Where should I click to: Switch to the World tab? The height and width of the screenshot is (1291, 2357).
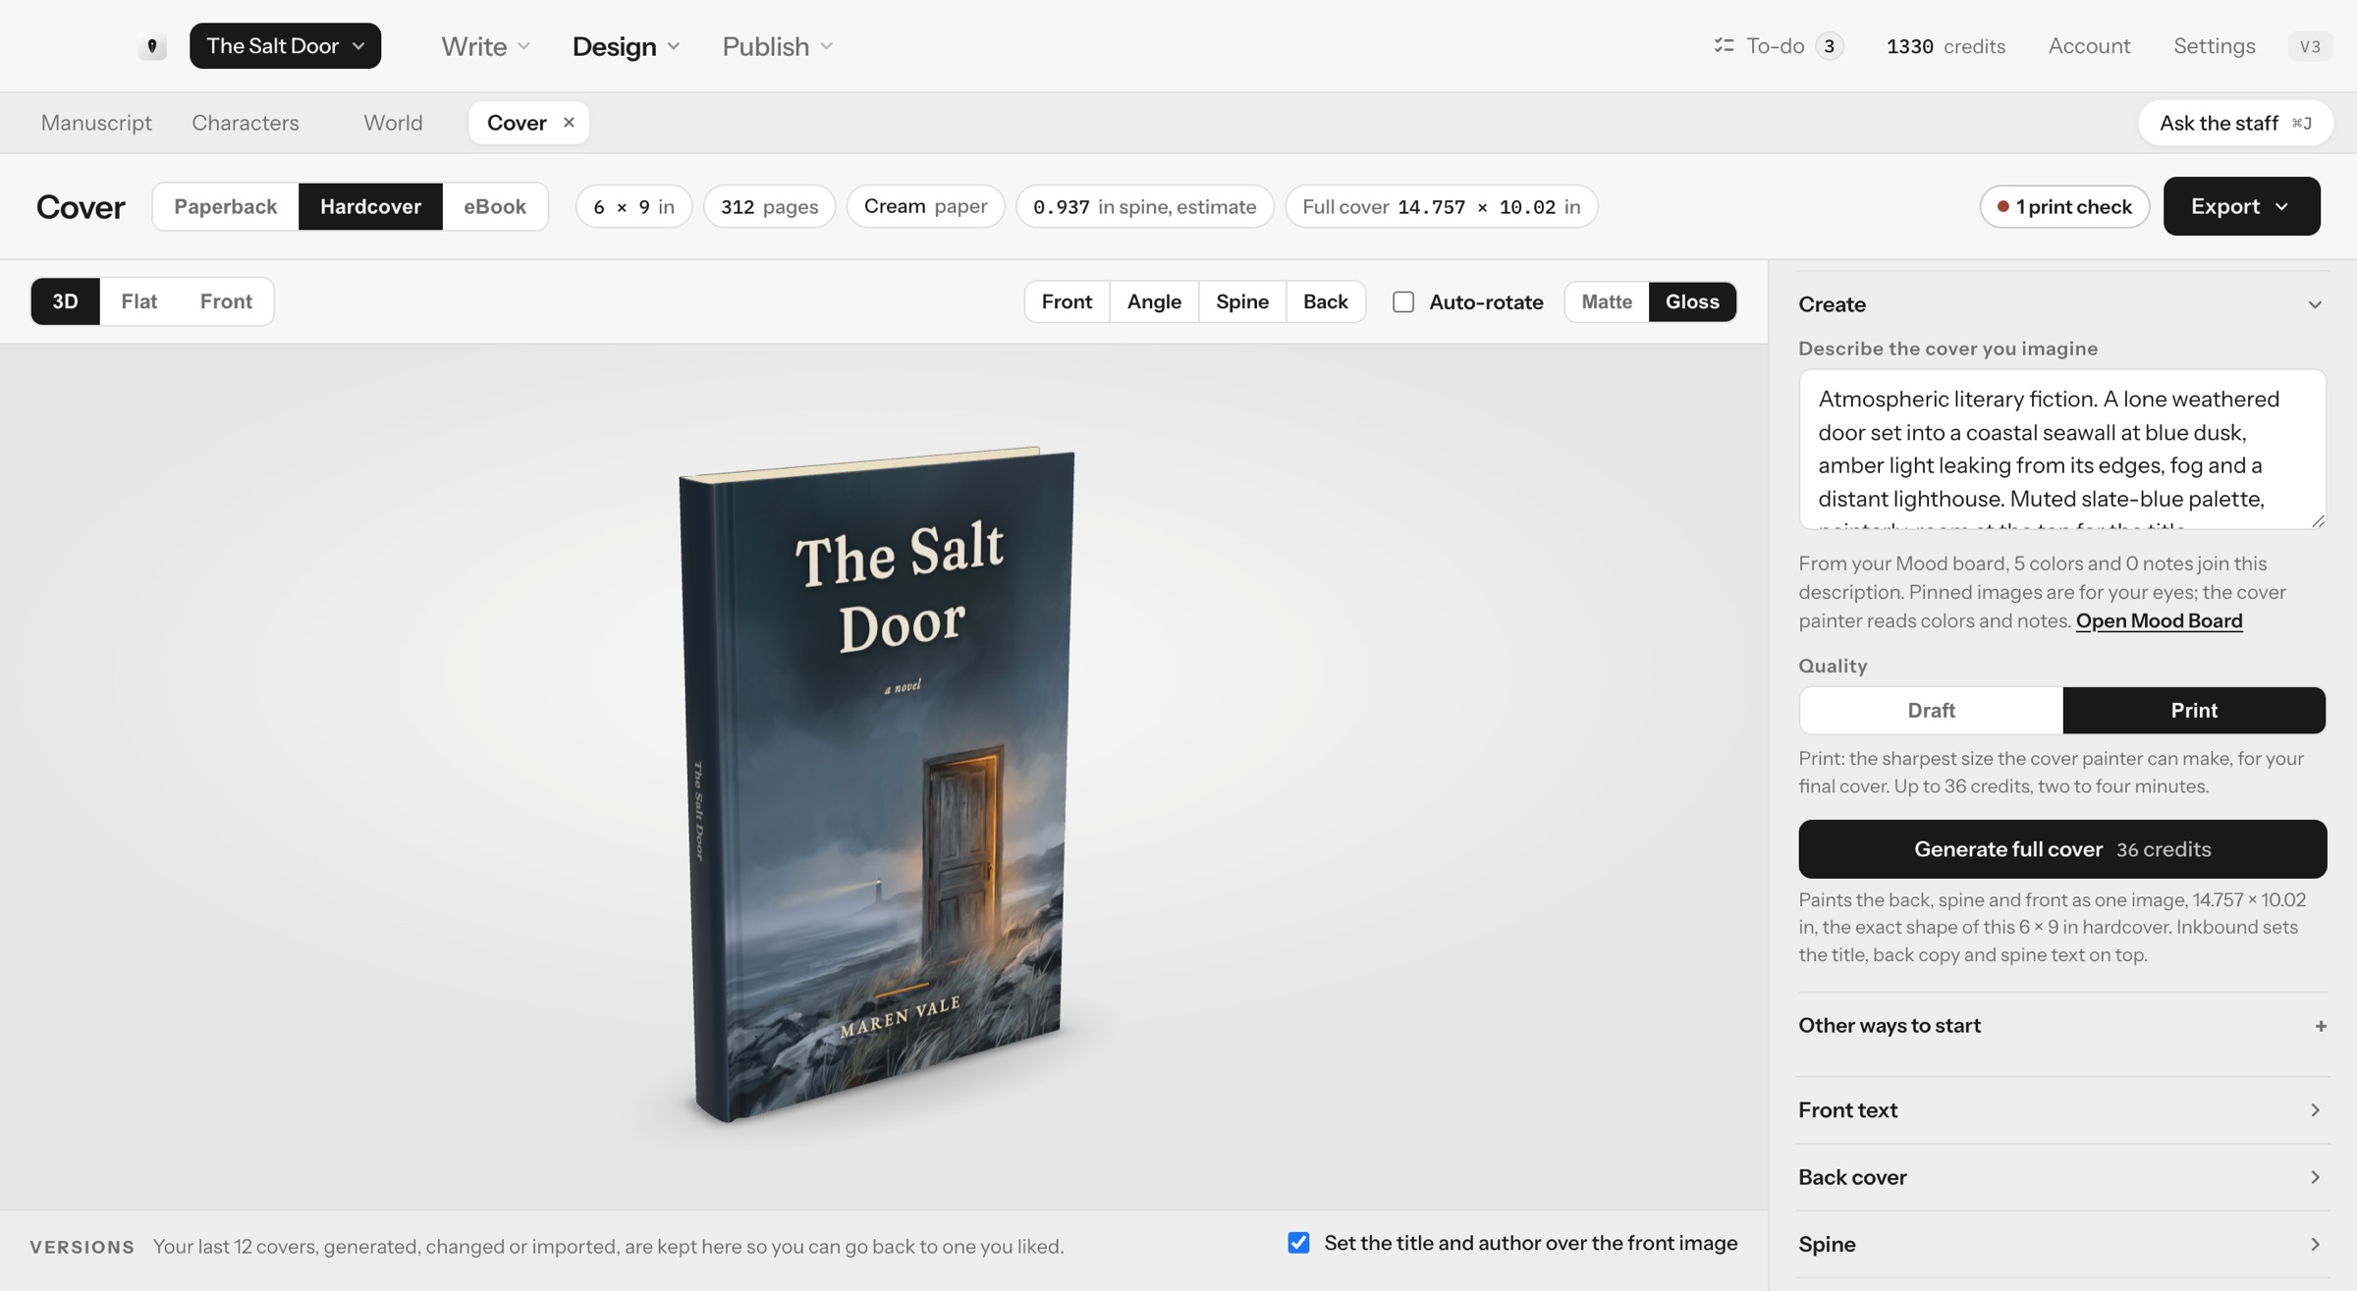(393, 123)
